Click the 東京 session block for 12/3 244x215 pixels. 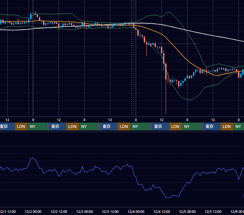(109, 126)
